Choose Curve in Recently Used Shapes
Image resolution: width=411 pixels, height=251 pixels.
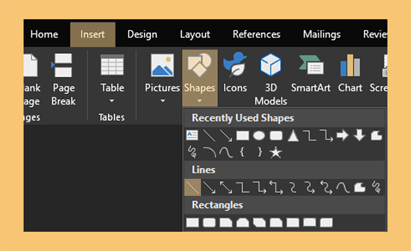(x=225, y=152)
